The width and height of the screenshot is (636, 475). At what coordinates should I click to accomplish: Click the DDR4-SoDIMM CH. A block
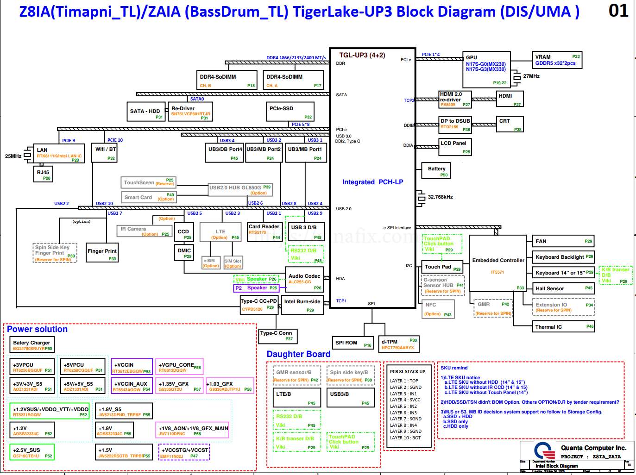pos(294,80)
